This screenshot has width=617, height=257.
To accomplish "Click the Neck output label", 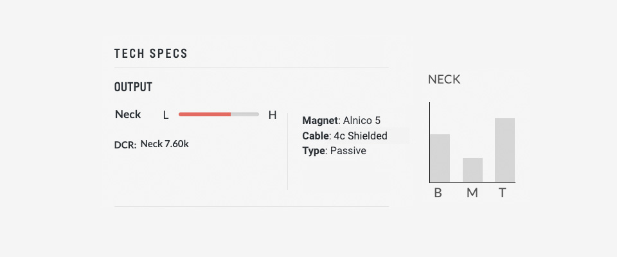I will point(128,114).
